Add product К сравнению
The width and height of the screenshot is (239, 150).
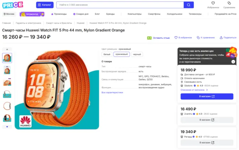coord(206,38)
